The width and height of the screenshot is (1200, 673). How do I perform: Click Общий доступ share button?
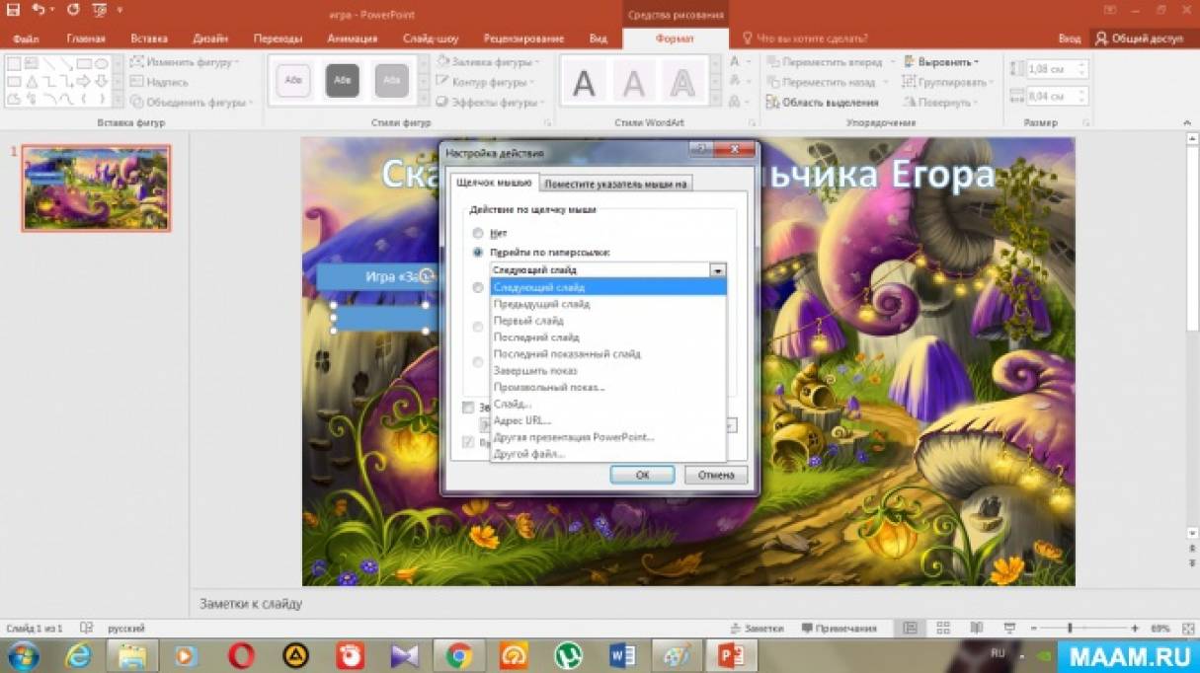(1140, 38)
